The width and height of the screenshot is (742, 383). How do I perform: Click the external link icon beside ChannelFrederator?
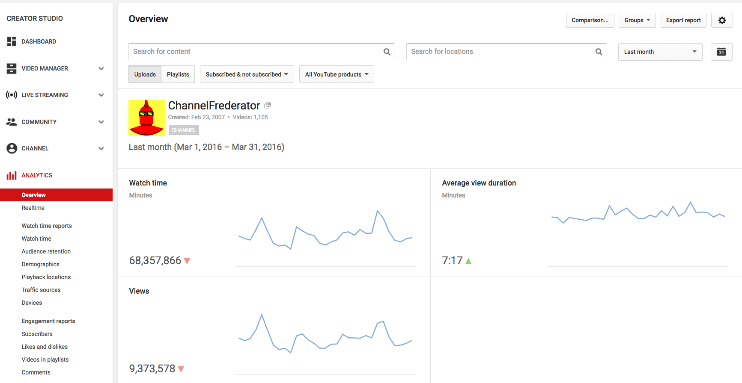click(x=268, y=105)
